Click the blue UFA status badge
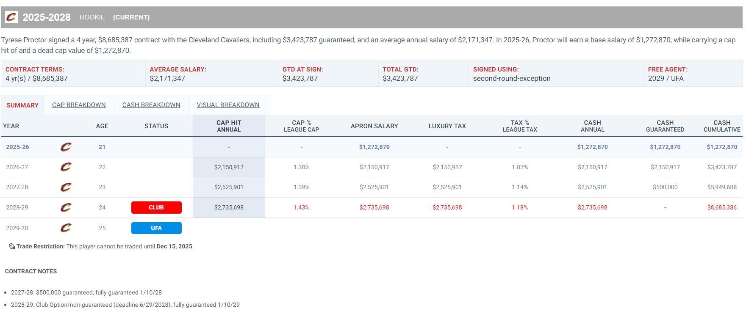 click(x=156, y=228)
